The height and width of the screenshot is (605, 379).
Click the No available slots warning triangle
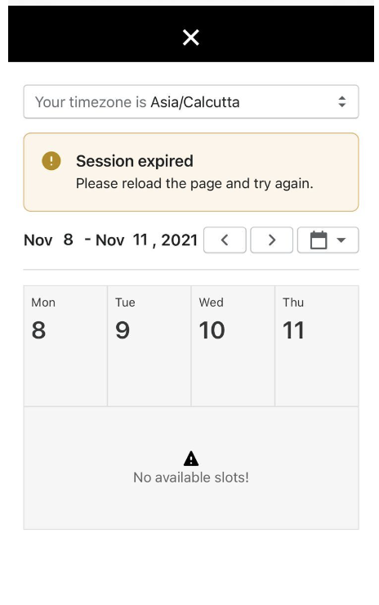pos(191,459)
